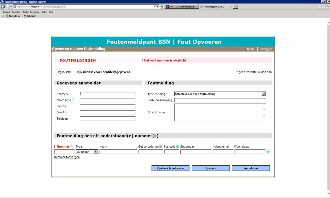Screen dimensions: 330x198
Task: Click the Nummer input field
Action: click(64, 151)
